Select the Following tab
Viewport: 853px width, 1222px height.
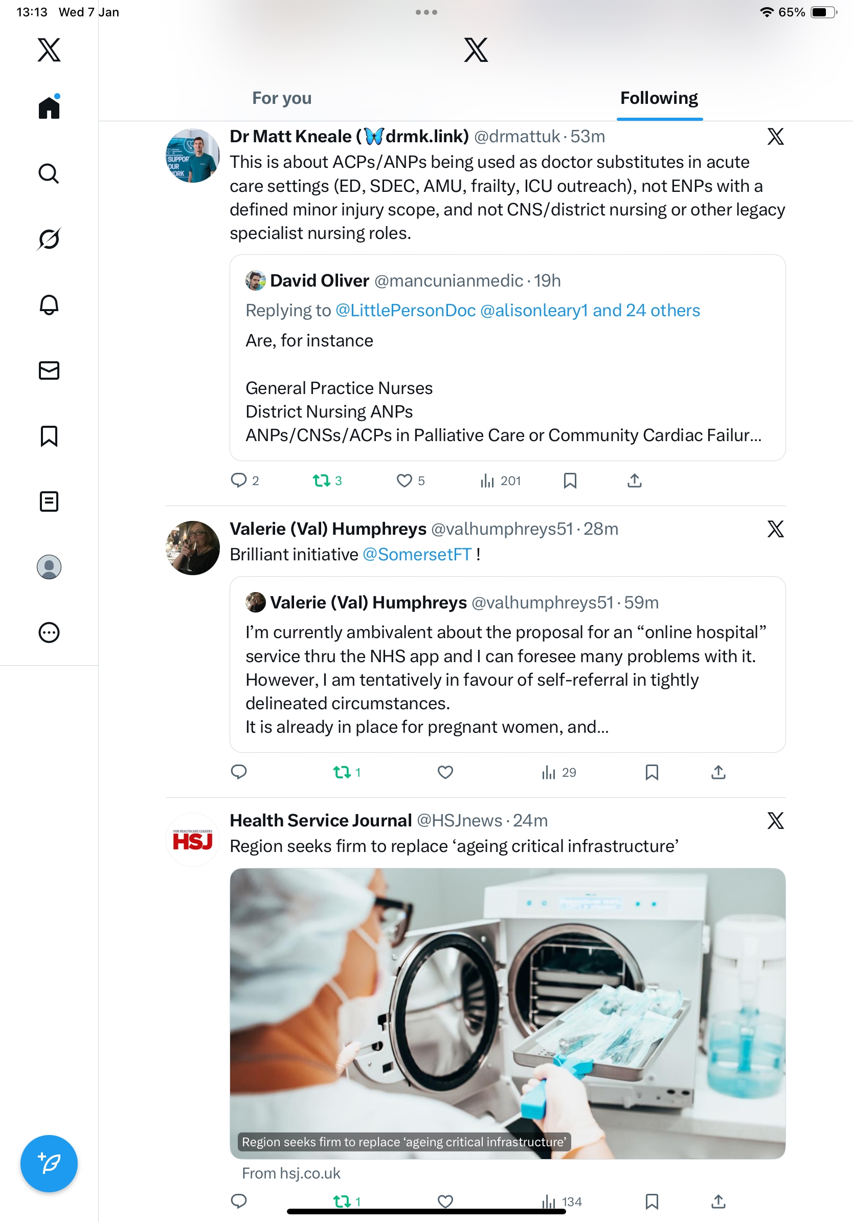659,98
